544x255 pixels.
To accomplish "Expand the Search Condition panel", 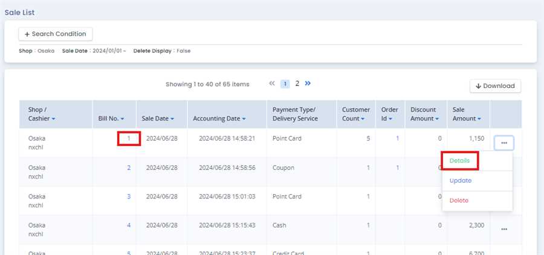I will click(x=56, y=34).
